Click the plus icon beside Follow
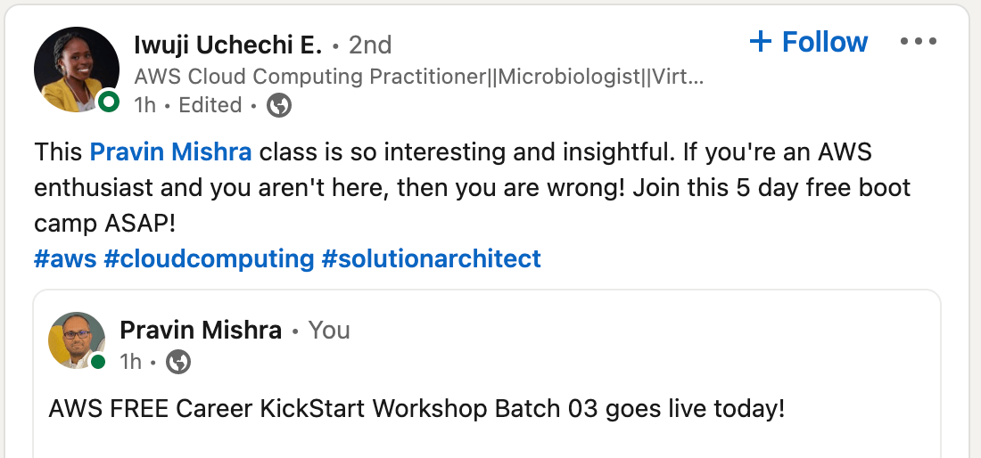 [x=760, y=42]
